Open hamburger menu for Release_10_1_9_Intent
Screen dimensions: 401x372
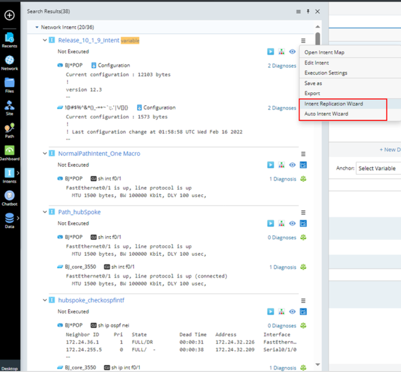point(303,41)
